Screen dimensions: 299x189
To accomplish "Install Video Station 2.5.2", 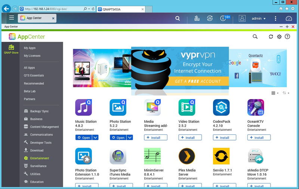I will (190, 137).
